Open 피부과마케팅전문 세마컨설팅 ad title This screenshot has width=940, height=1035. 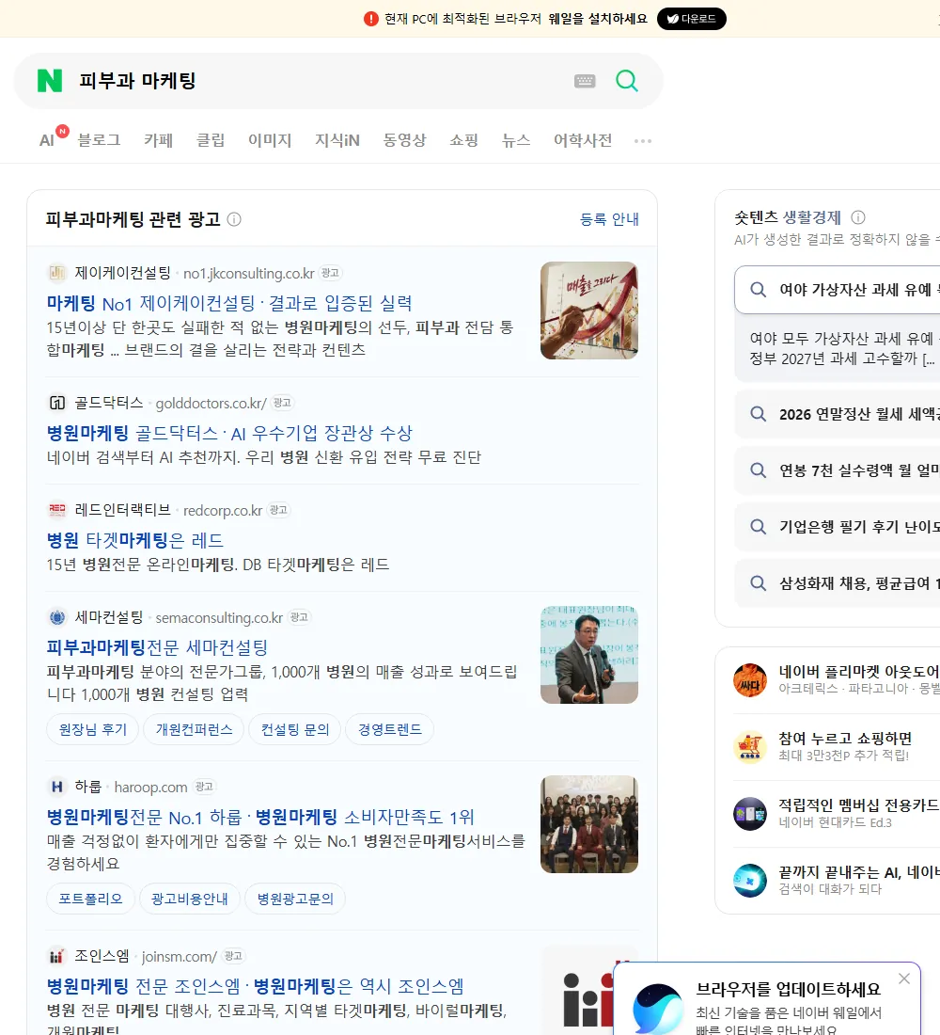coord(157,647)
